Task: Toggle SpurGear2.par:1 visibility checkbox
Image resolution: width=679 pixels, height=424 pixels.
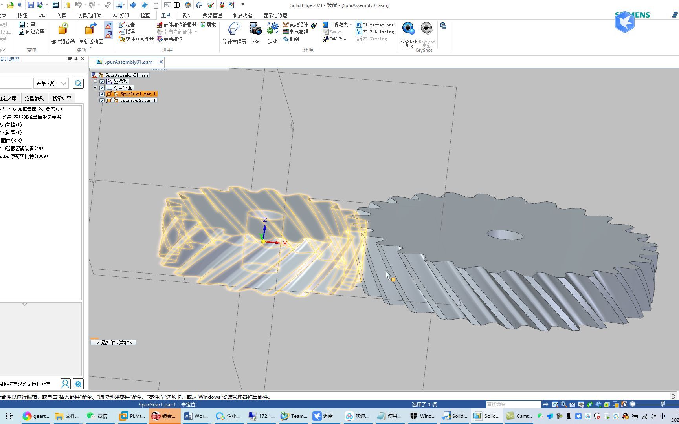Action: point(102,100)
